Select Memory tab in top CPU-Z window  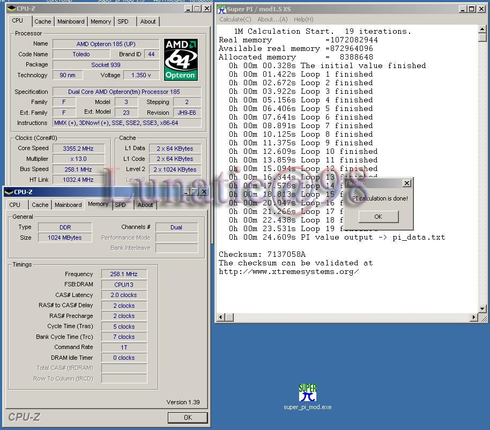(x=101, y=21)
